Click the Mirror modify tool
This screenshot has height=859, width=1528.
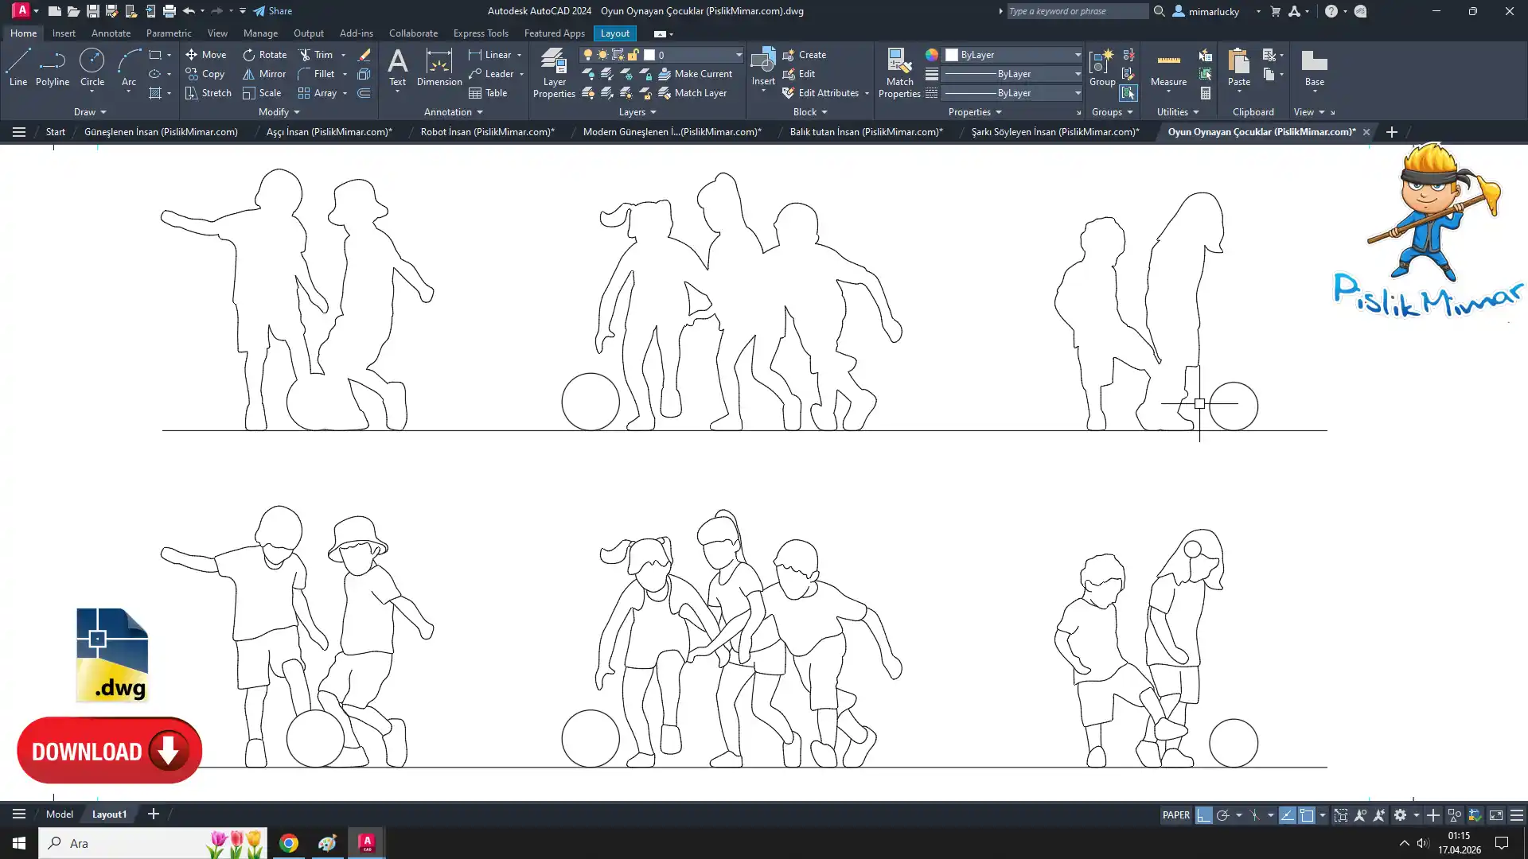pyautogui.click(x=264, y=74)
